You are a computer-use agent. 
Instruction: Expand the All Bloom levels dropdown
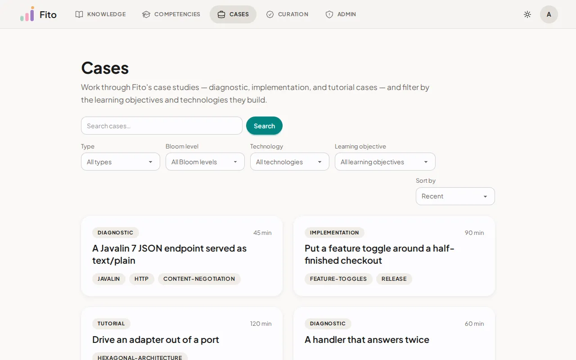pos(205,162)
